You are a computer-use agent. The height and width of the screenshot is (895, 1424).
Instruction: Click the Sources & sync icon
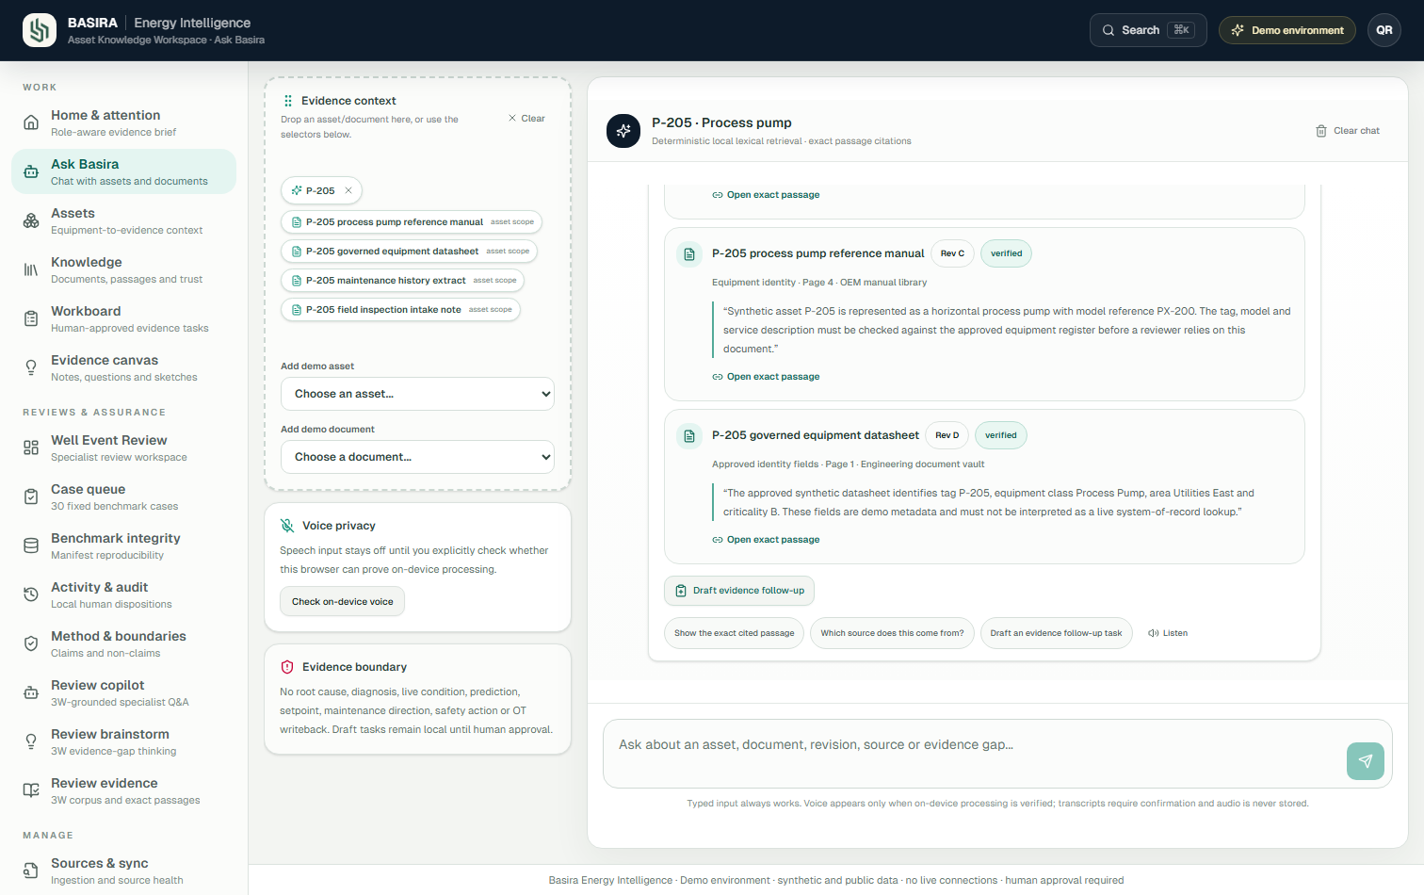click(31, 871)
